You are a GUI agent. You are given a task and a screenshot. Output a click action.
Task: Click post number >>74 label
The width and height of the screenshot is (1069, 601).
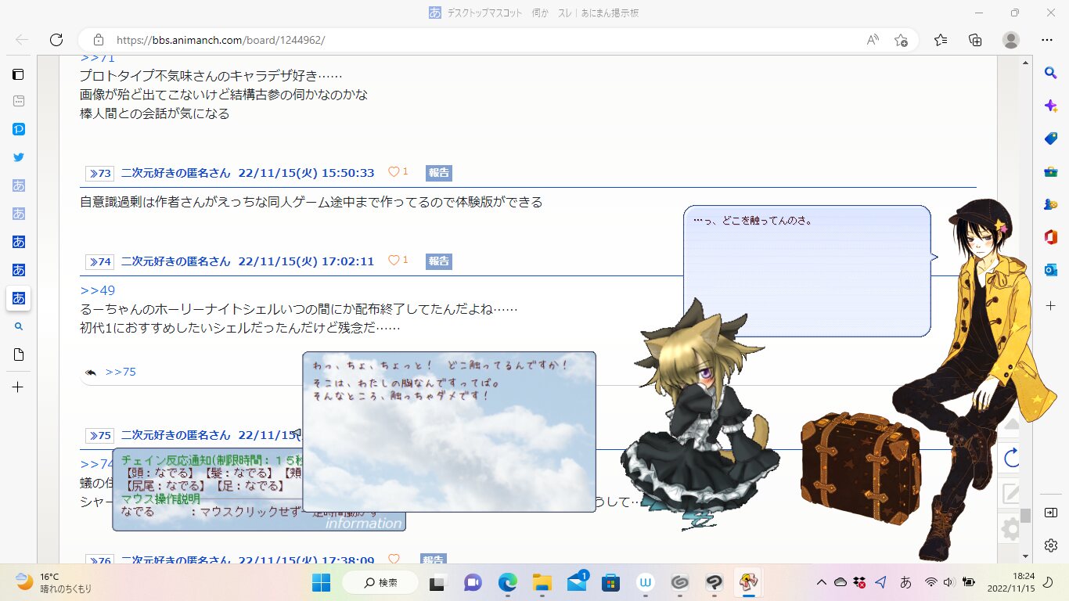99,261
